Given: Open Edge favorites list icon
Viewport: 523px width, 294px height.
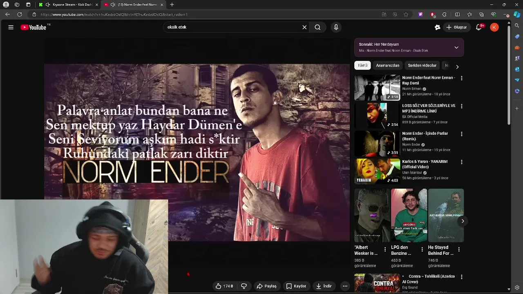Looking at the screenshot, I should (x=469, y=14).
